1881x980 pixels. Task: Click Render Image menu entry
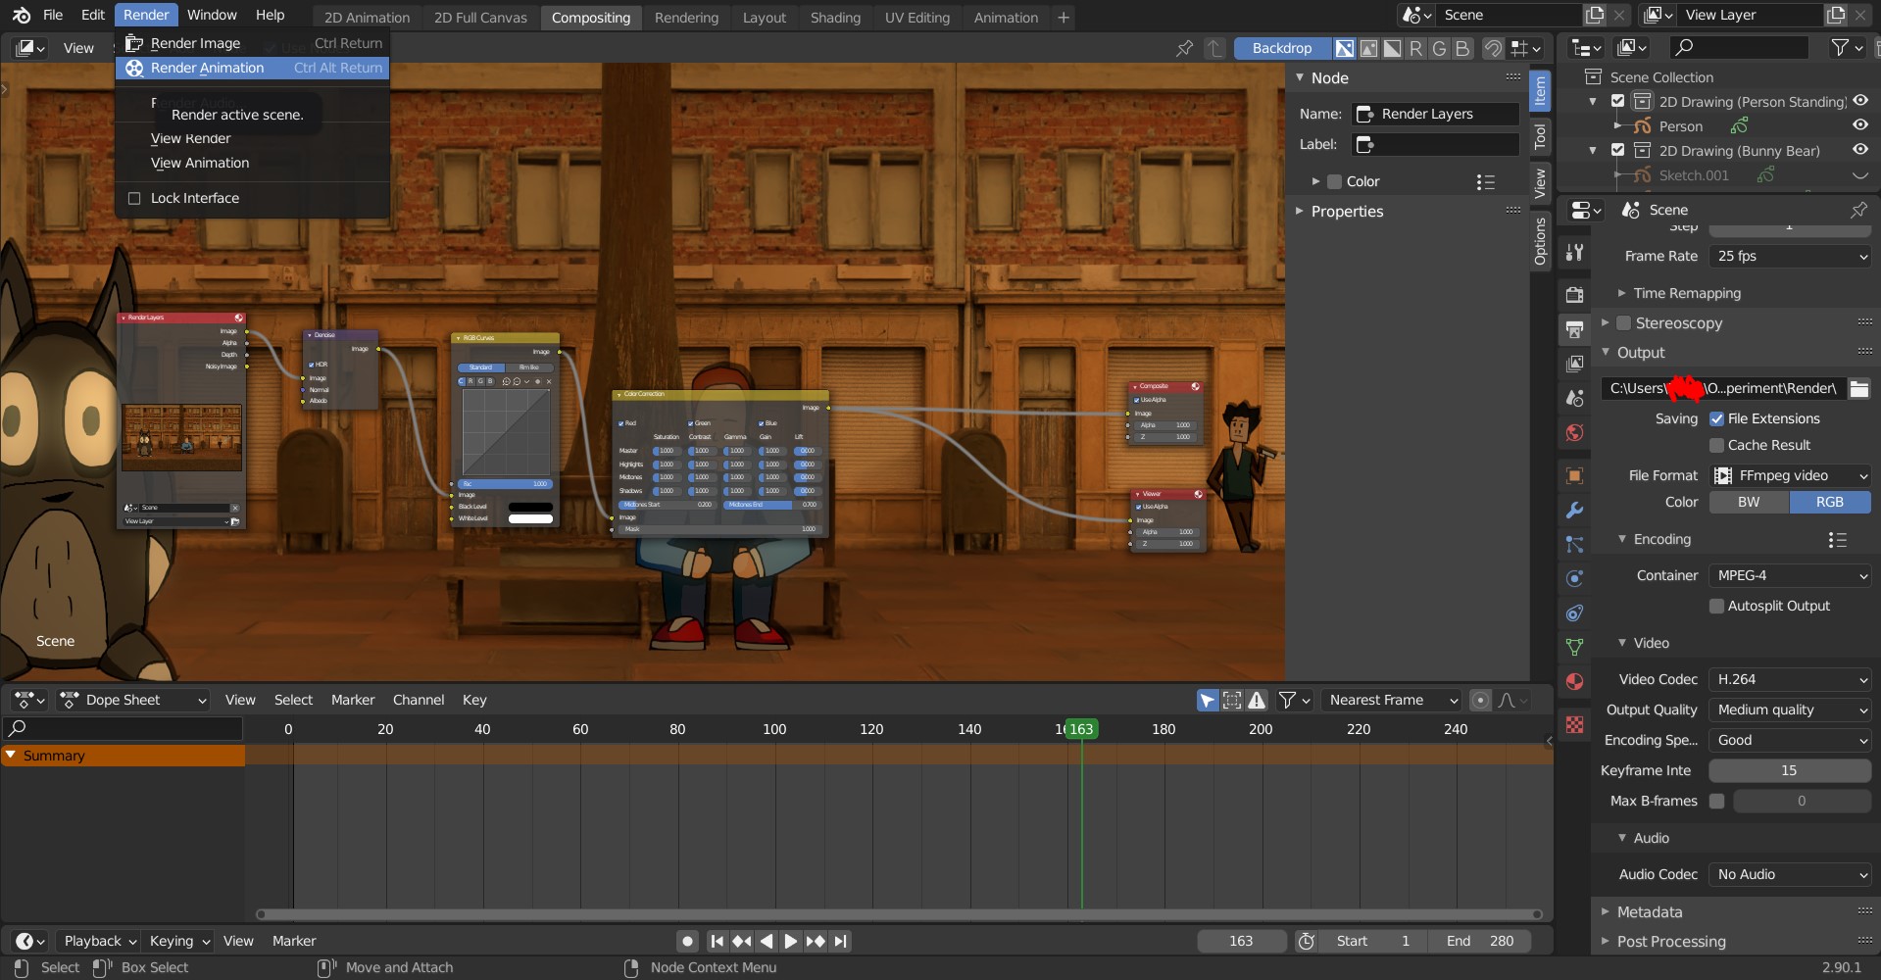(253, 43)
